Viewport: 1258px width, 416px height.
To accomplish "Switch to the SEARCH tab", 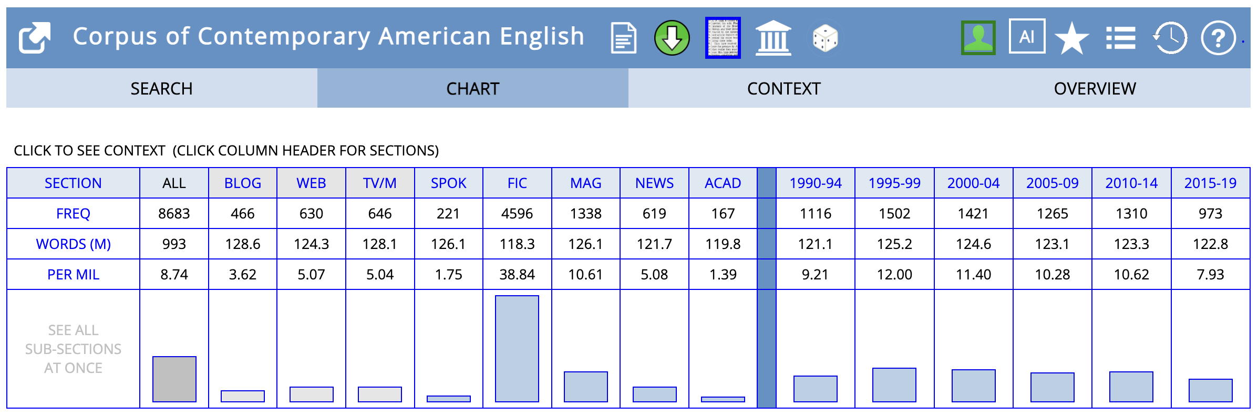I will click(161, 88).
